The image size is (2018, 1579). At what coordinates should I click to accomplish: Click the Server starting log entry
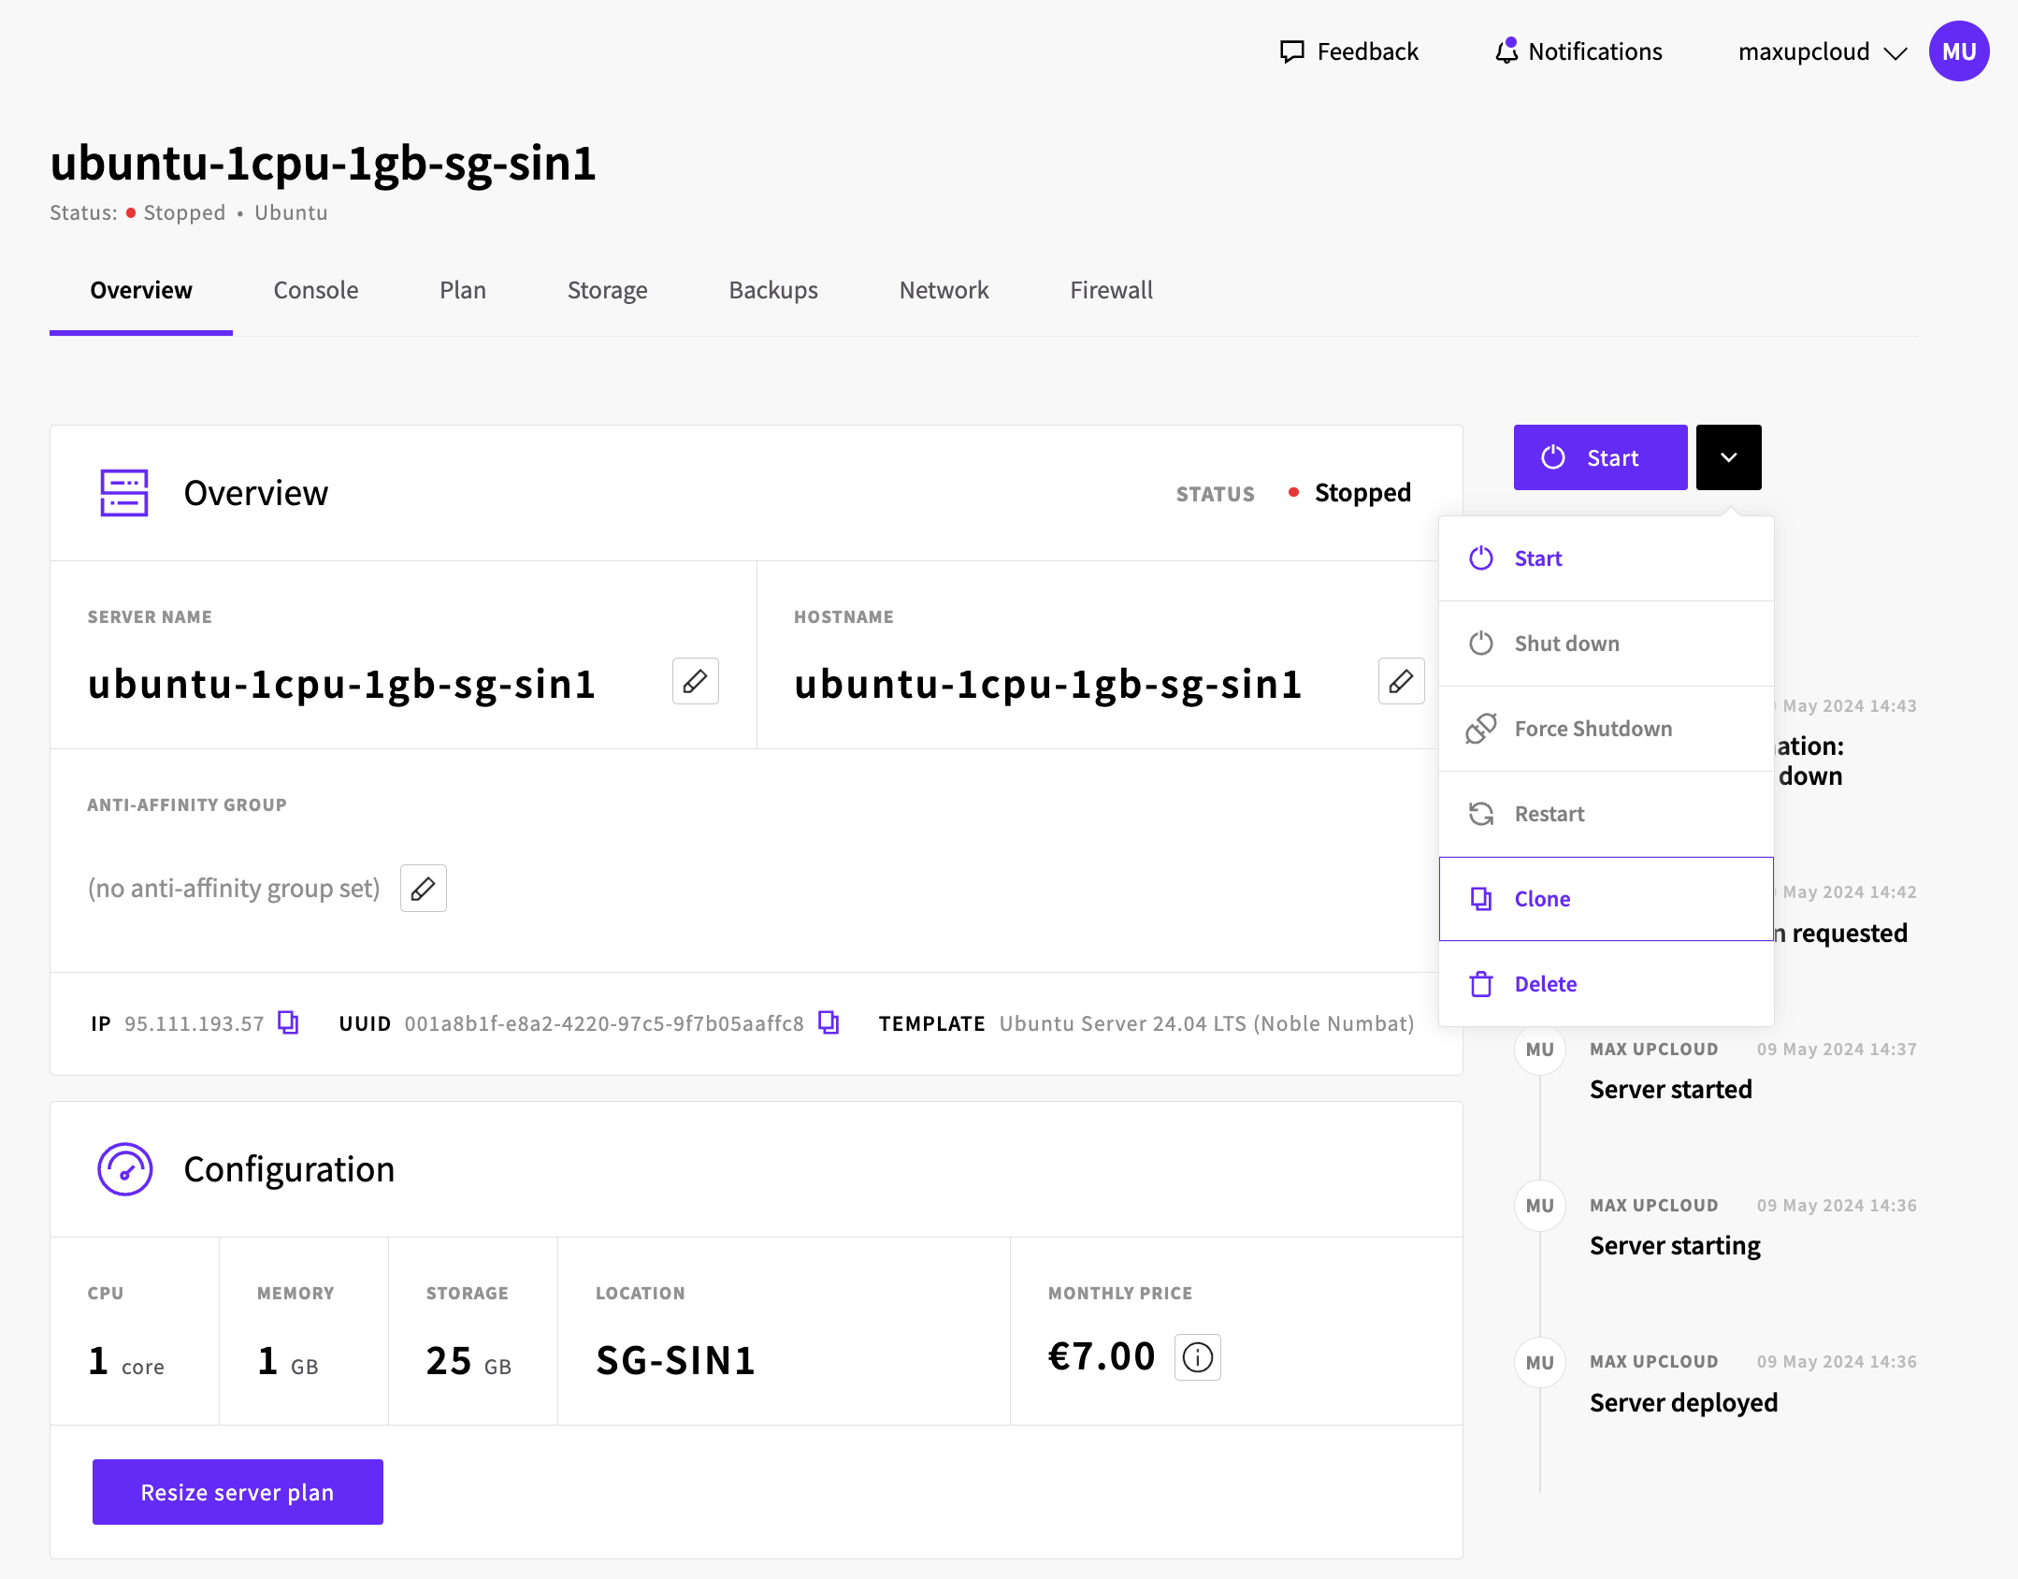click(x=1675, y=1246)
